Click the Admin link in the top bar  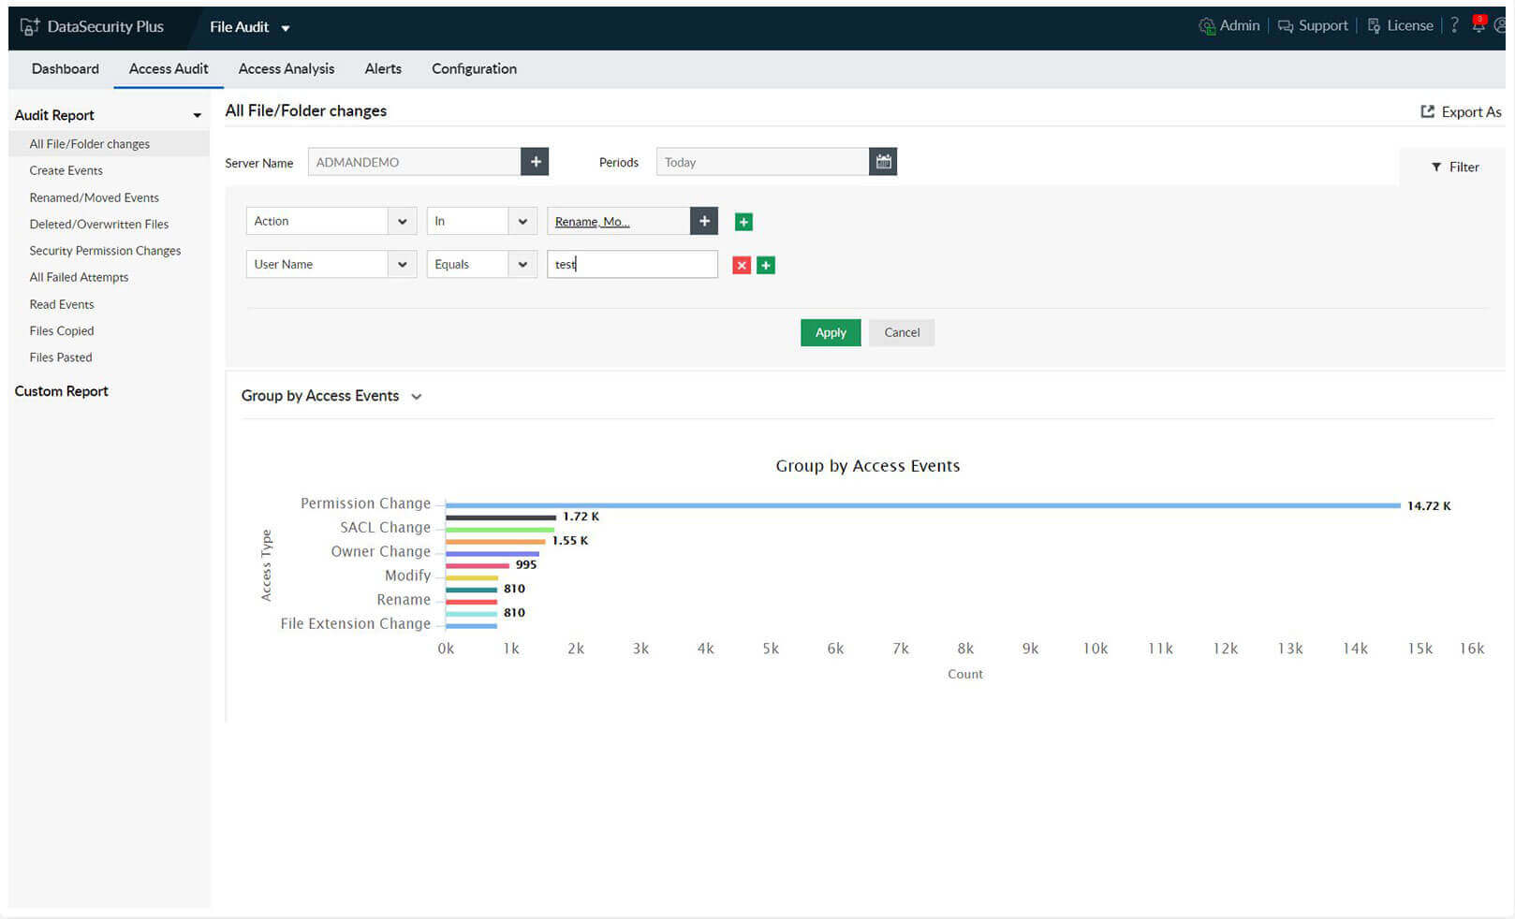[1239, 25]
